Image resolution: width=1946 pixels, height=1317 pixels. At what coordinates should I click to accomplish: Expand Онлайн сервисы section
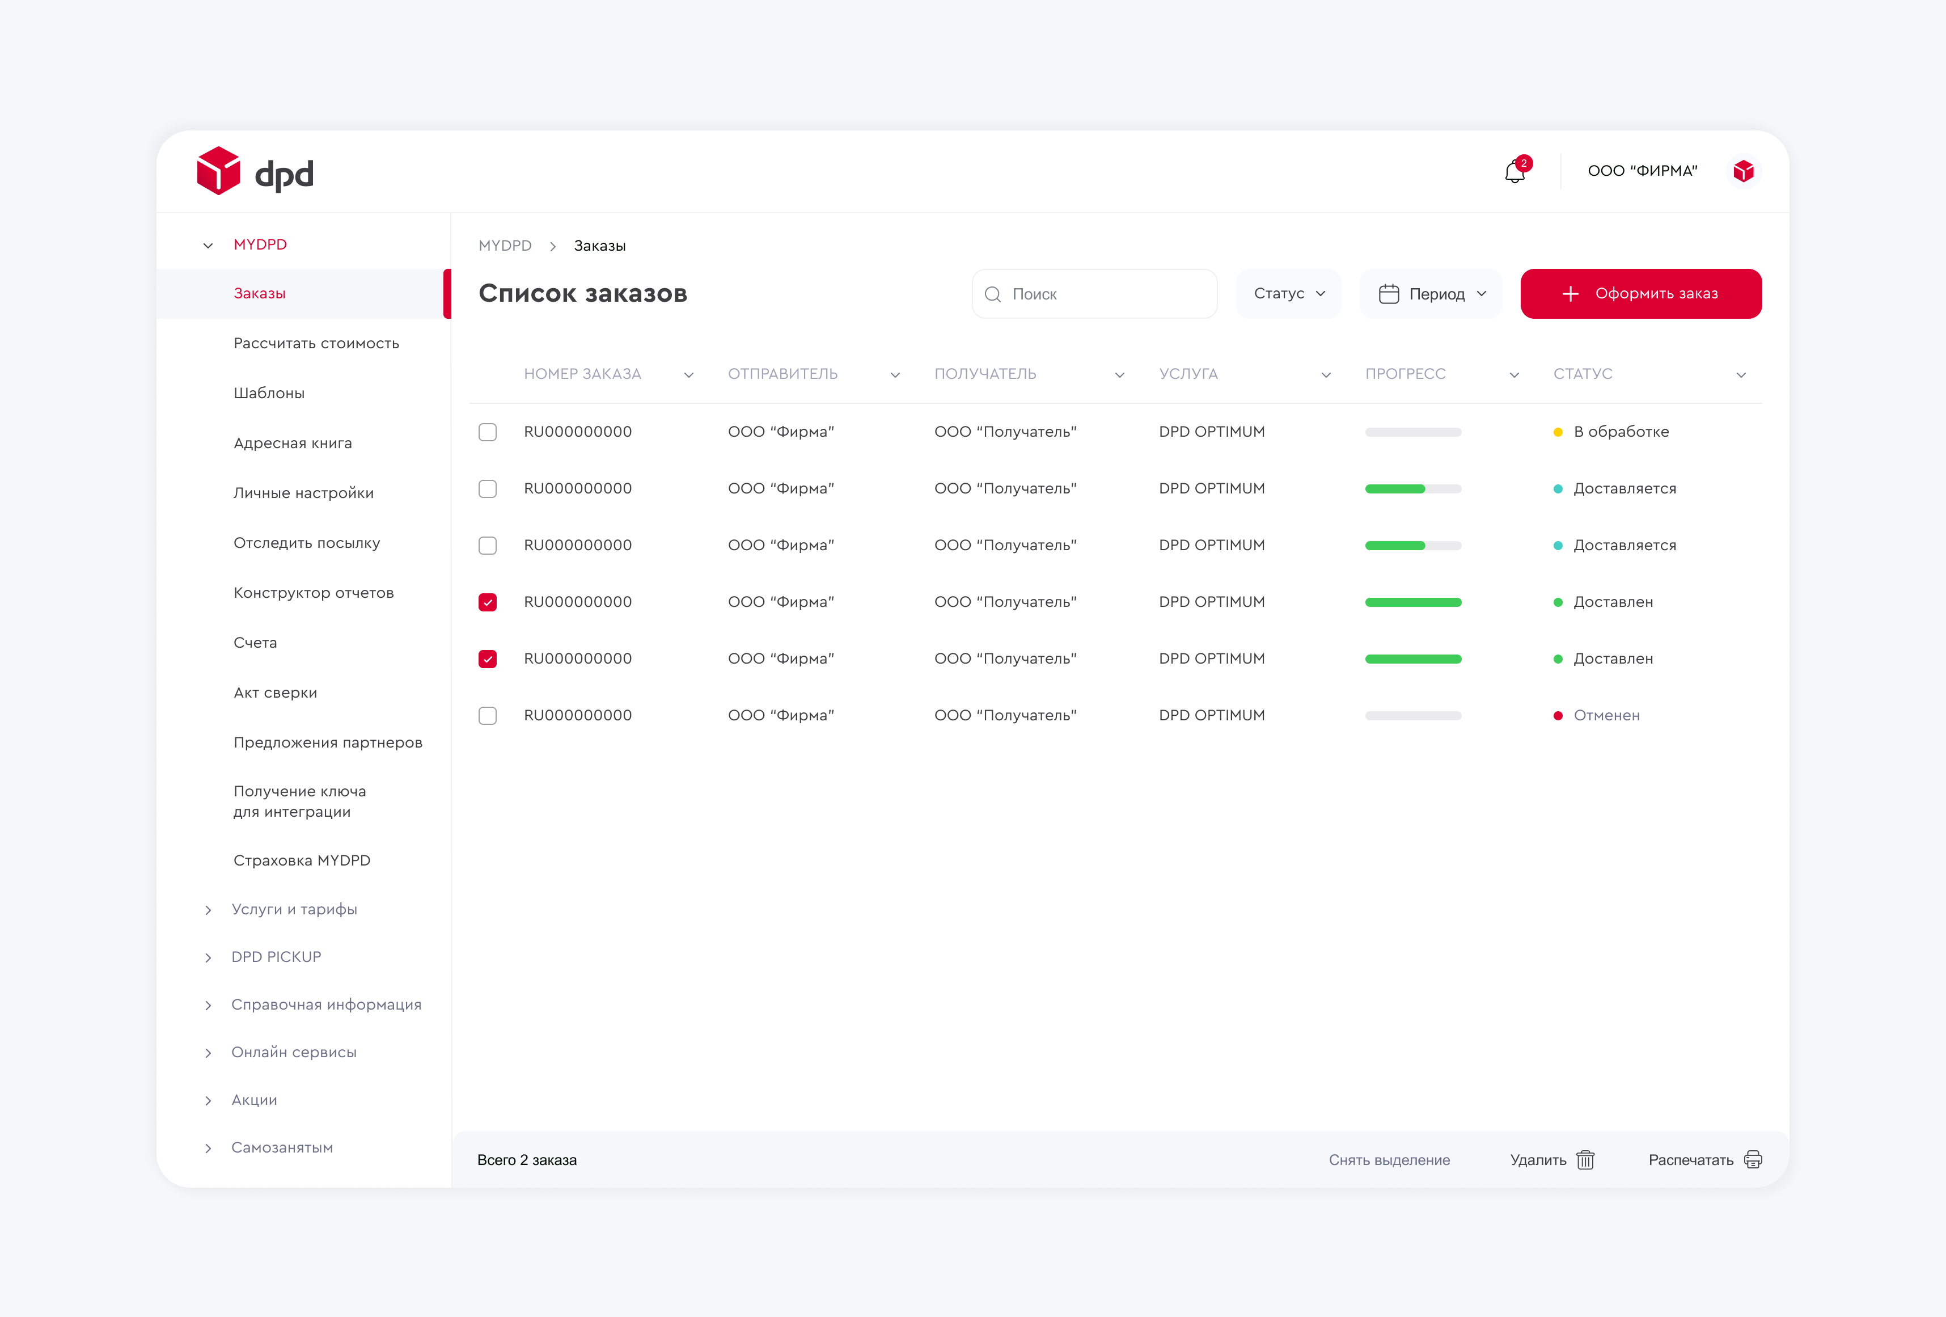208,1053
